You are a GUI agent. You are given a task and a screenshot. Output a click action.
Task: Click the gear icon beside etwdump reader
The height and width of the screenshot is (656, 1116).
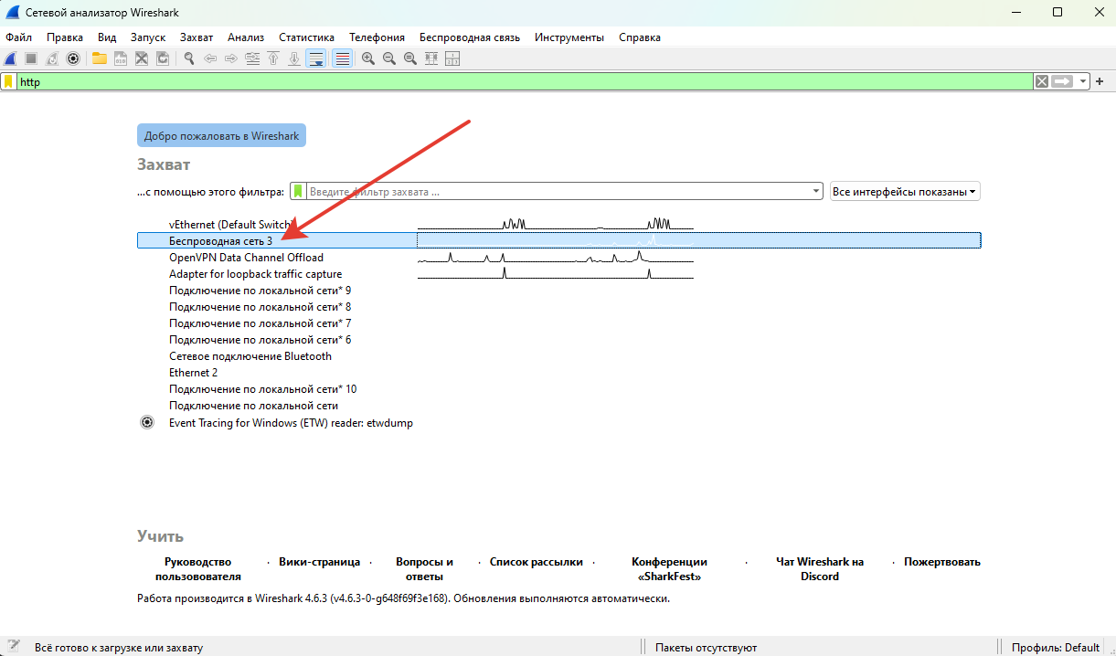[x=147, y=423]
